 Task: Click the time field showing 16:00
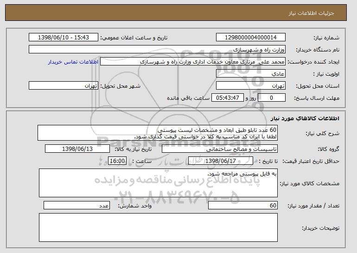coord(117,161)
